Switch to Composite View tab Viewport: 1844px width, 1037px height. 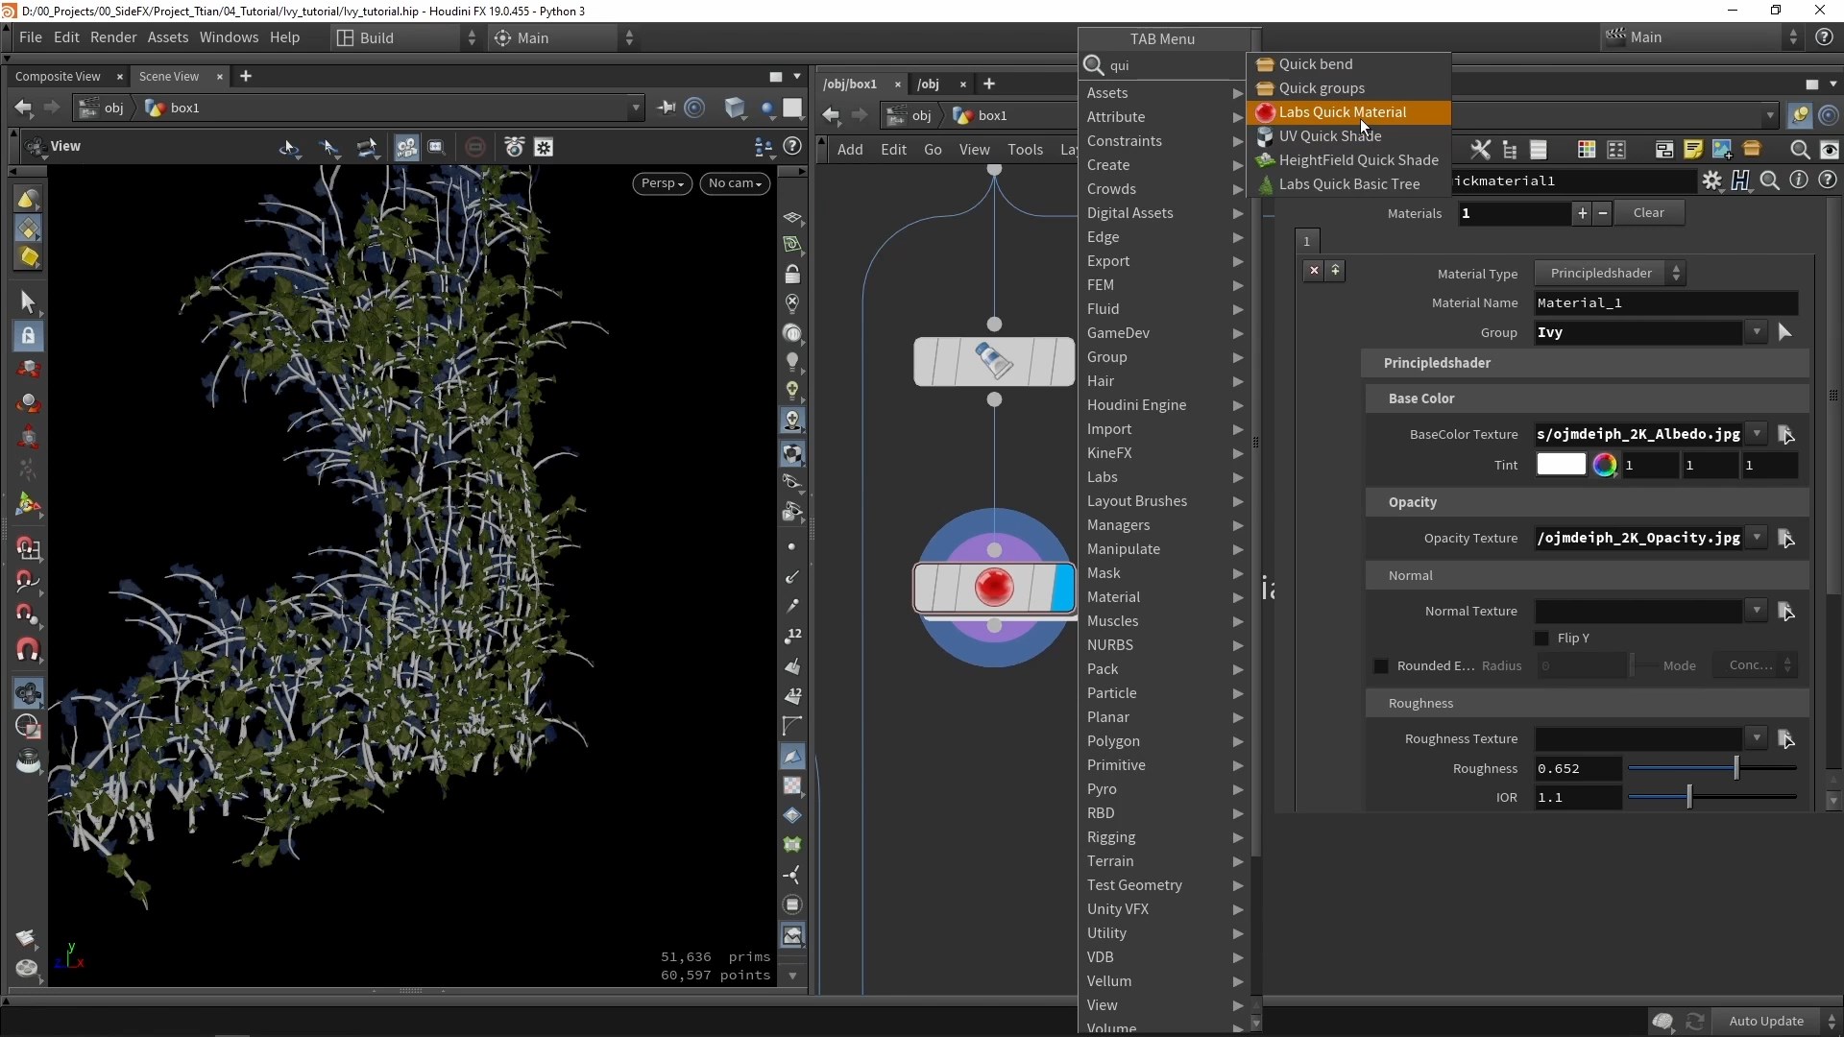point(58,77)
